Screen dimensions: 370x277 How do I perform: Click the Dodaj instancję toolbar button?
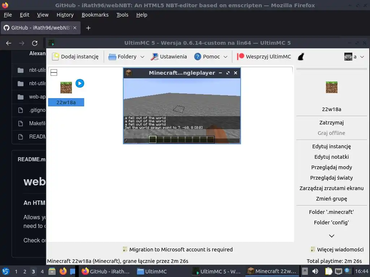click(75, 57)
